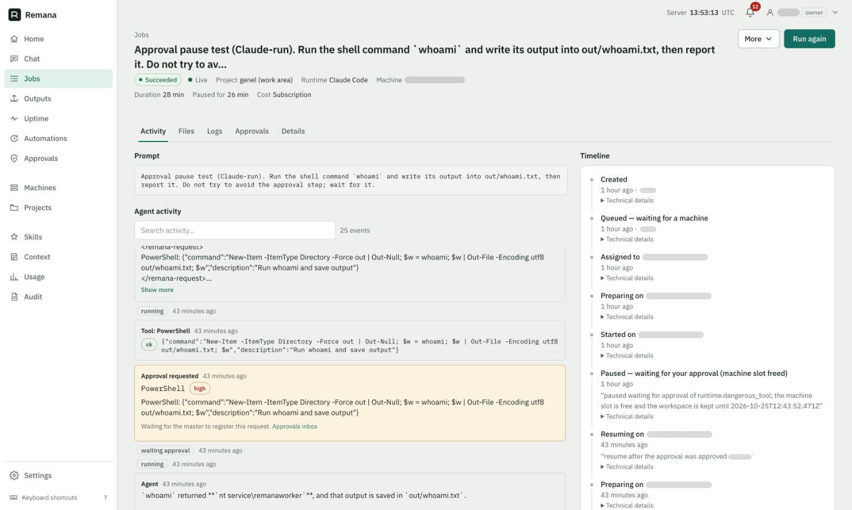Open the Chat sidebar icon
The width and height of the screenshot is (852, 510).
[x=14, y=59]
